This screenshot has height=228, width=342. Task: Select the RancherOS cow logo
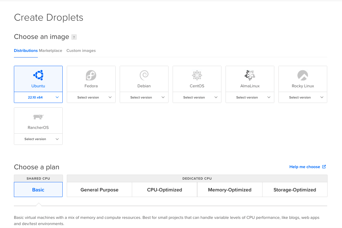tap(38, 117)
